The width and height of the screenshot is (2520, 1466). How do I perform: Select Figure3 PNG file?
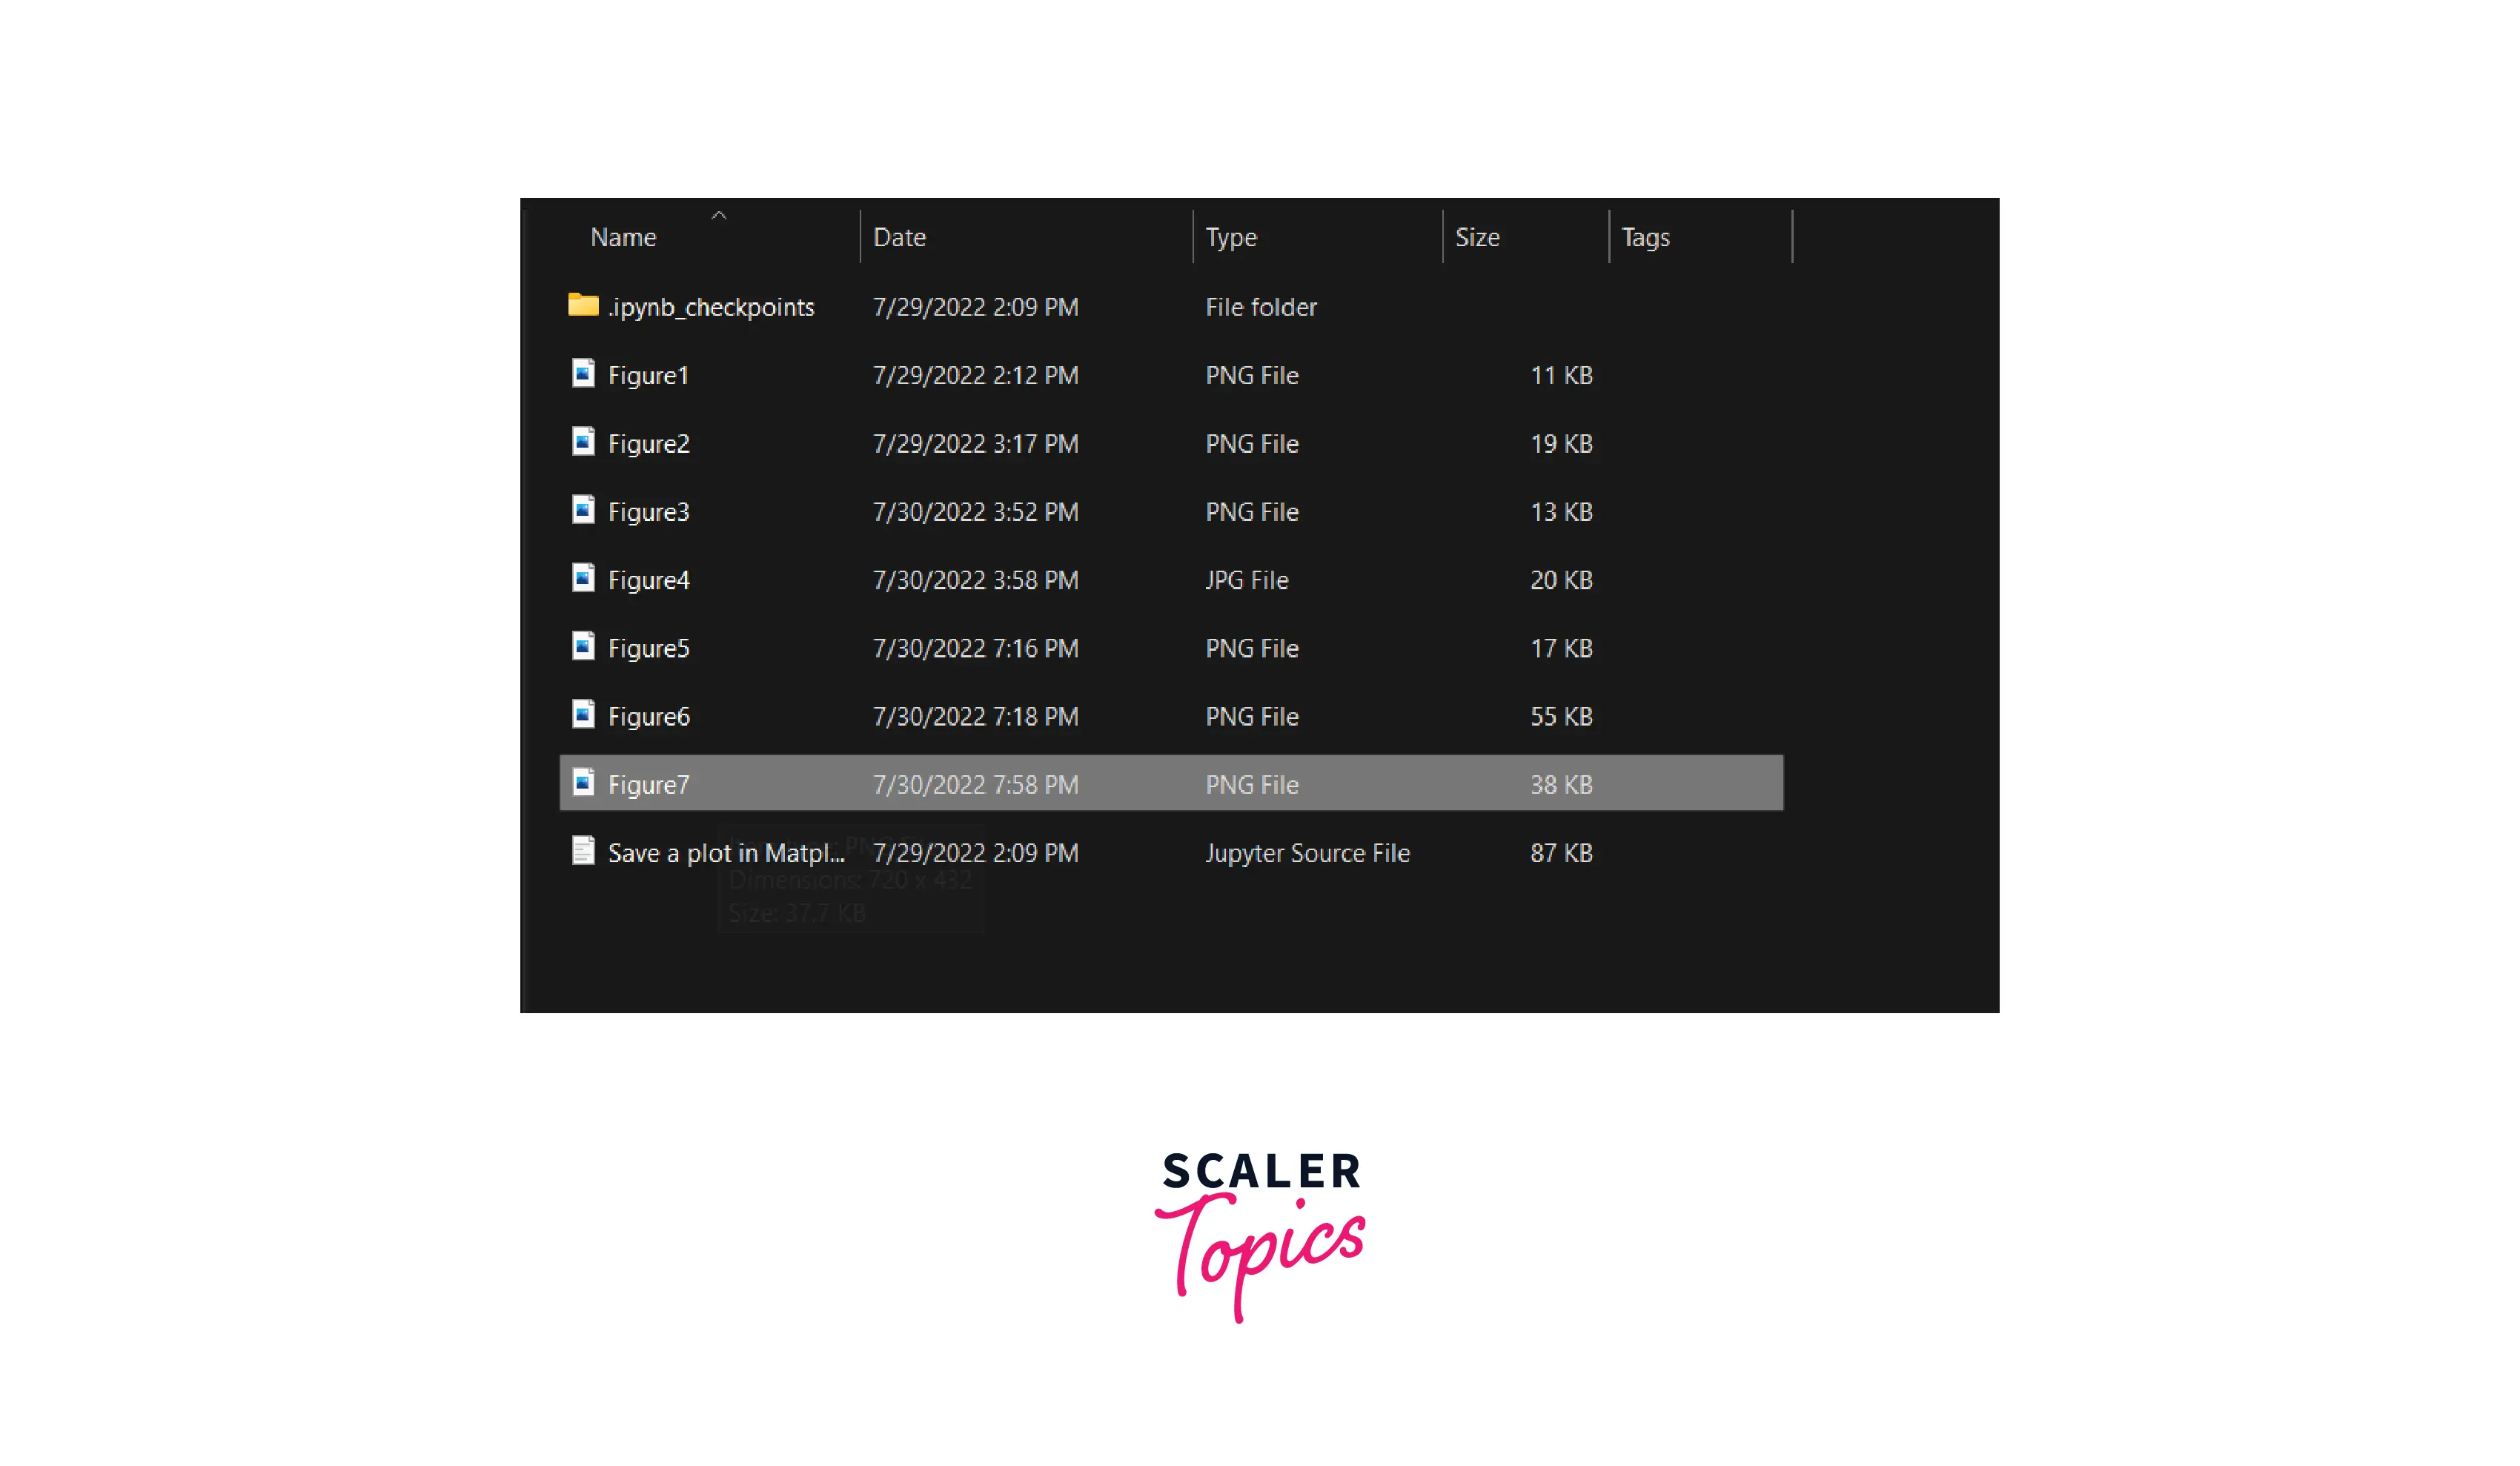click(x=649, y=511)
